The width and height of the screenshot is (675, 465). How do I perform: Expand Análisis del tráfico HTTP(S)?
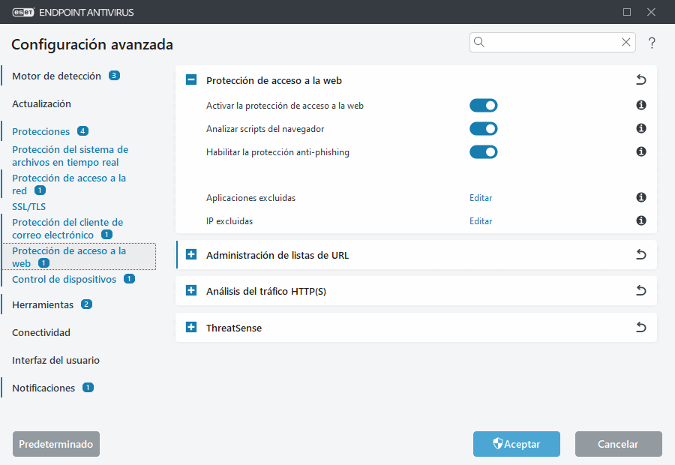point(191,291)
